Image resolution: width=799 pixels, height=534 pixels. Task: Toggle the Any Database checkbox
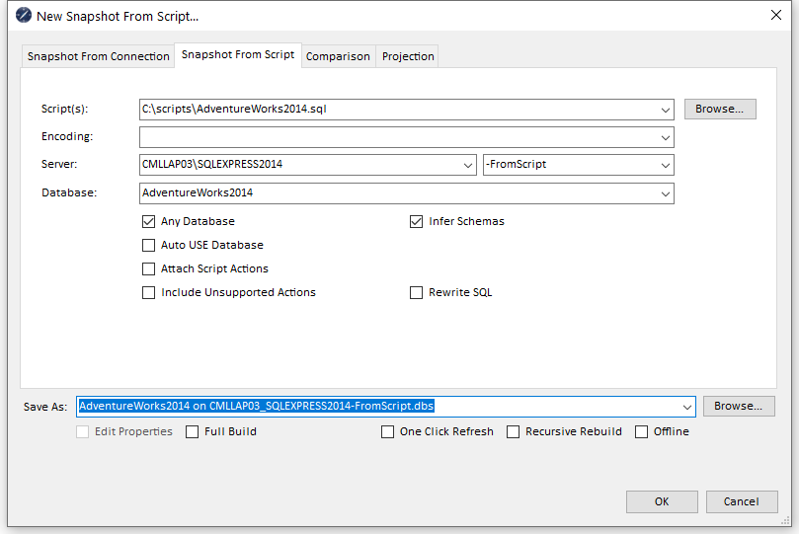(149, 221)
